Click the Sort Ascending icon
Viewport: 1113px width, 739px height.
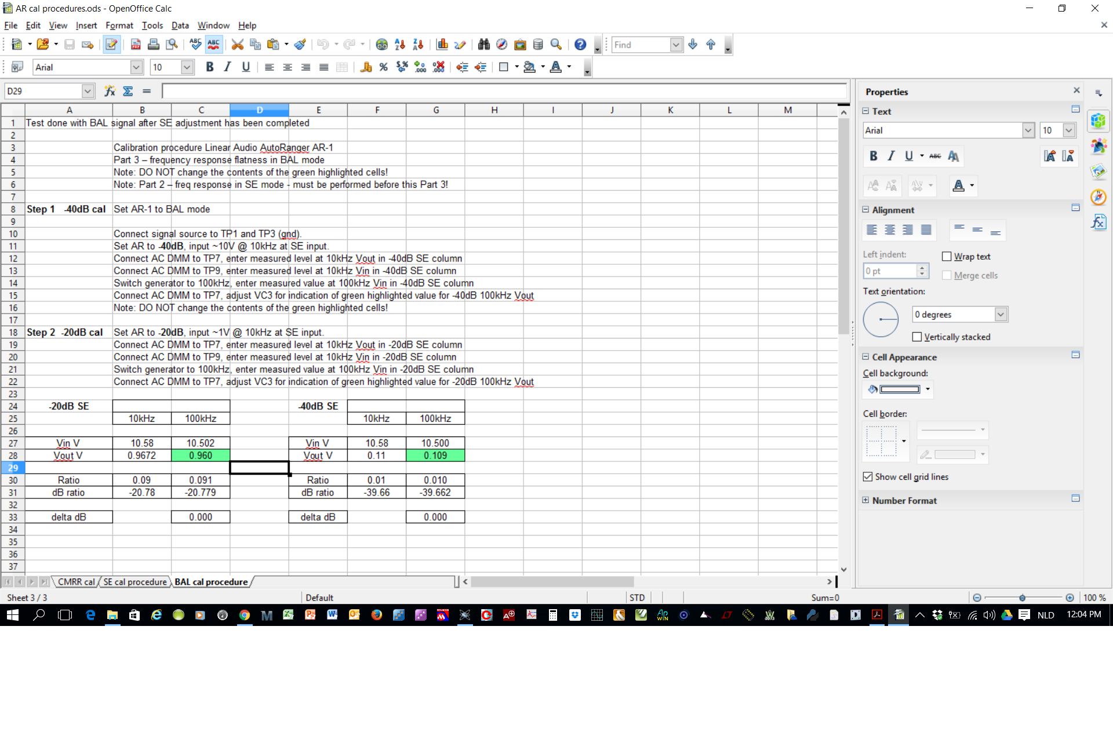point(400,45)
